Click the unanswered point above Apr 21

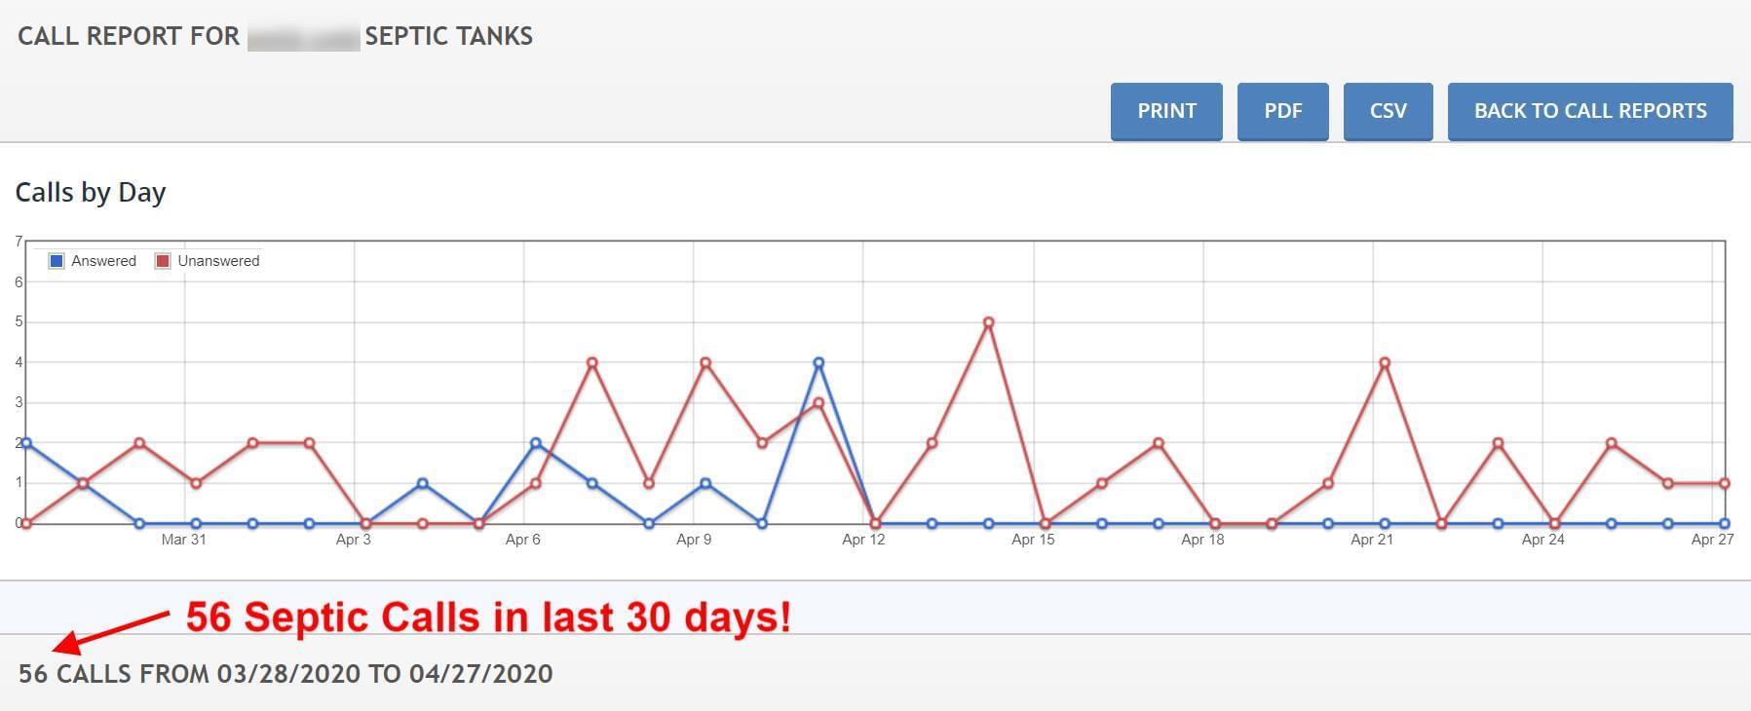1384,362
